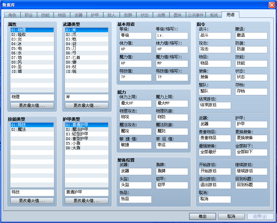The width and height of the screenshot is (277, 223).
Task: Open the 公共事件 tab
Action: click(x=196, y=15)
